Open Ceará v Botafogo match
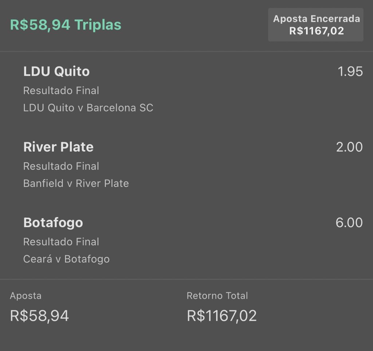This screenshot has height=351, width=373. point(66,259)
